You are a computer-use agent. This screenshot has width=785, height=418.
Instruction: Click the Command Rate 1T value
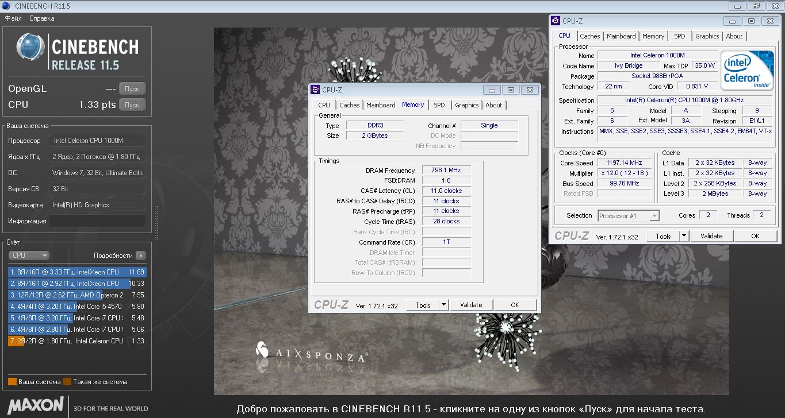446,242
